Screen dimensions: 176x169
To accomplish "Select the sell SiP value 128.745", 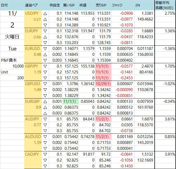I will 104,43.
